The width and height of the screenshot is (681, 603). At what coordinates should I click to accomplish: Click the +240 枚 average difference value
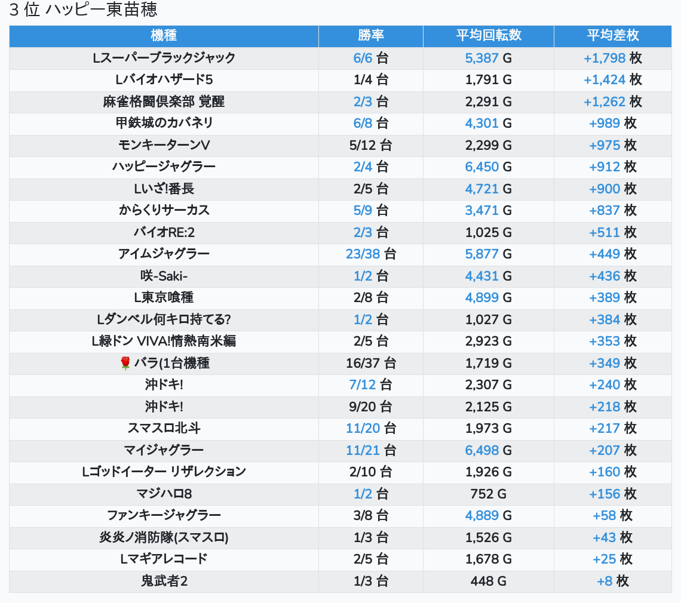point(613,384)
